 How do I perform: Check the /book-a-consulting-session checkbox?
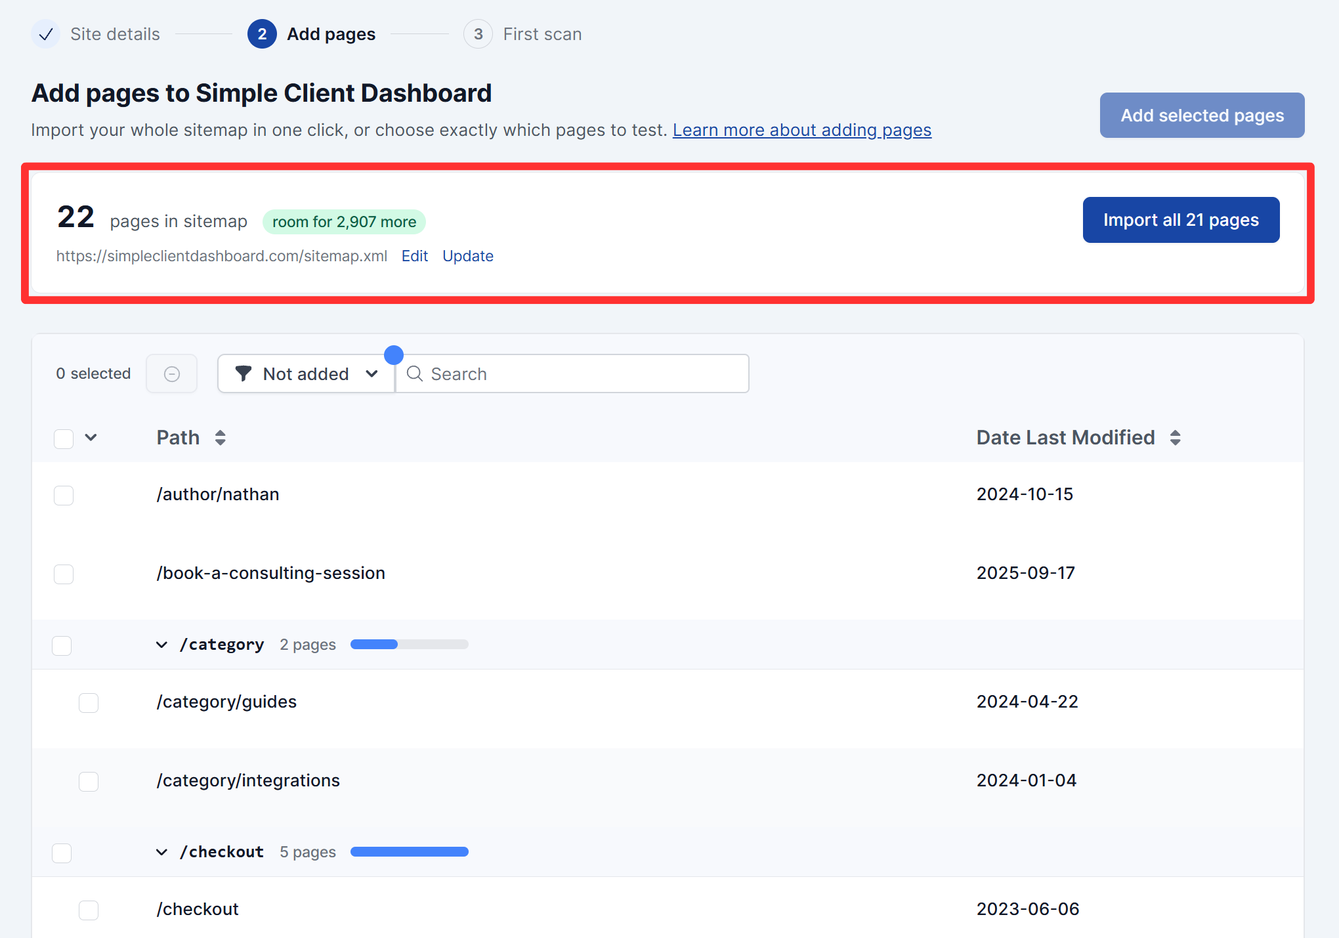64,574
